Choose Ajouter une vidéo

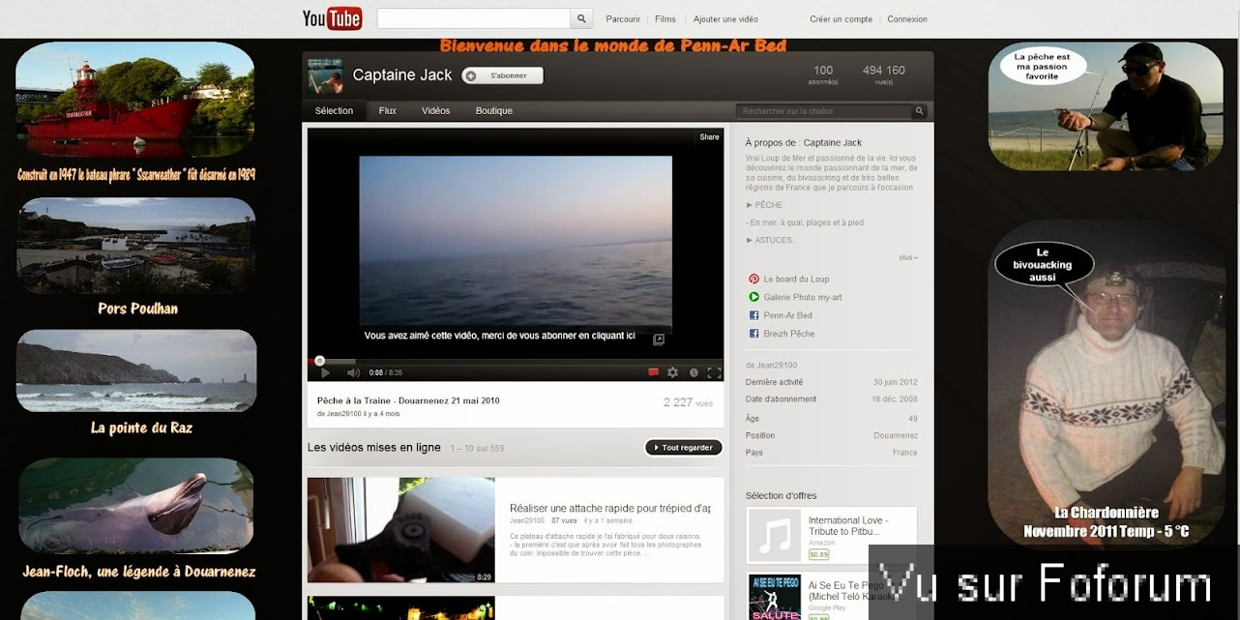point(725,19)
